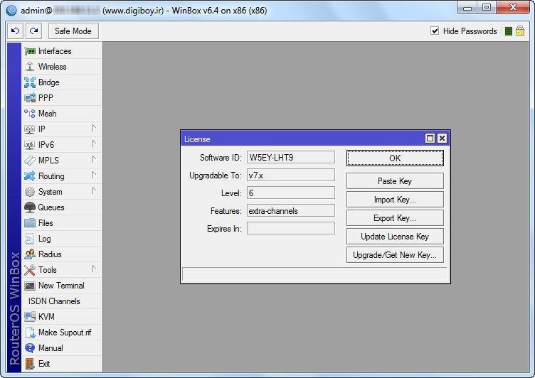The height and width of the screenshot is (378, 535).
Task: Click the System gear icon
Action: 30,192
